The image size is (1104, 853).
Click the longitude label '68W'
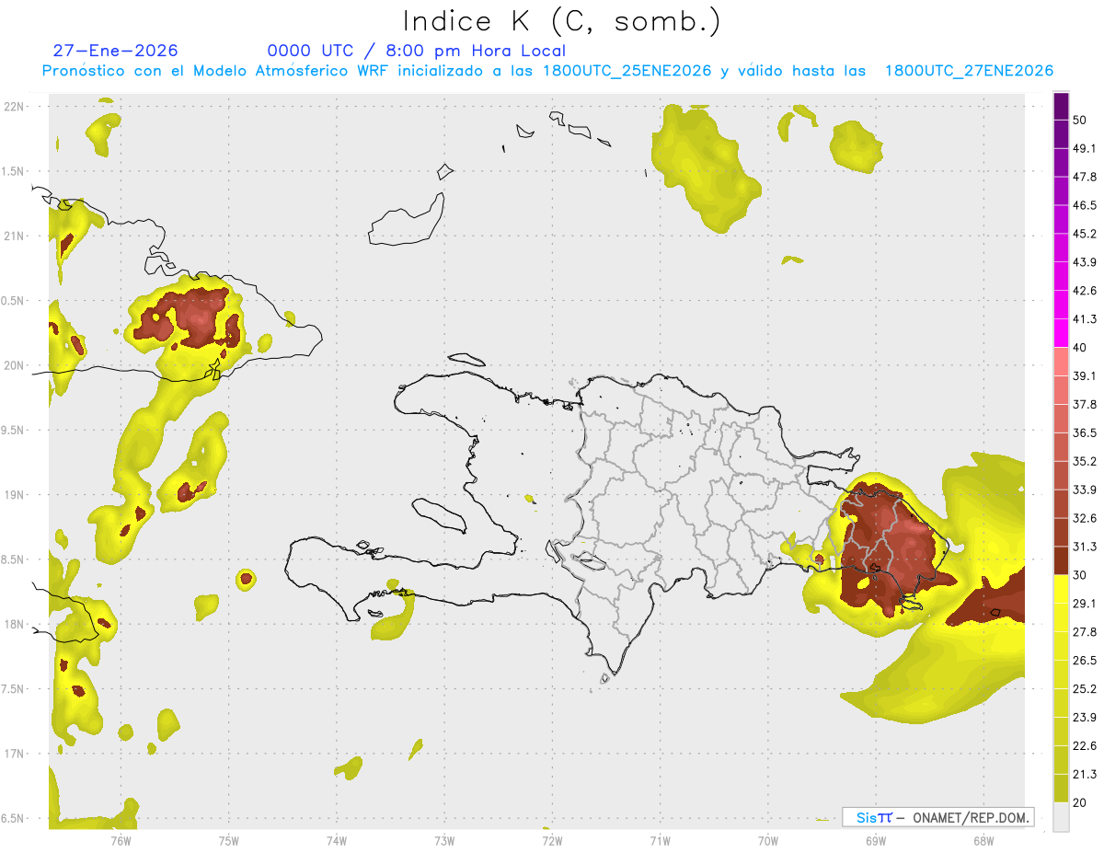point(983,840)
